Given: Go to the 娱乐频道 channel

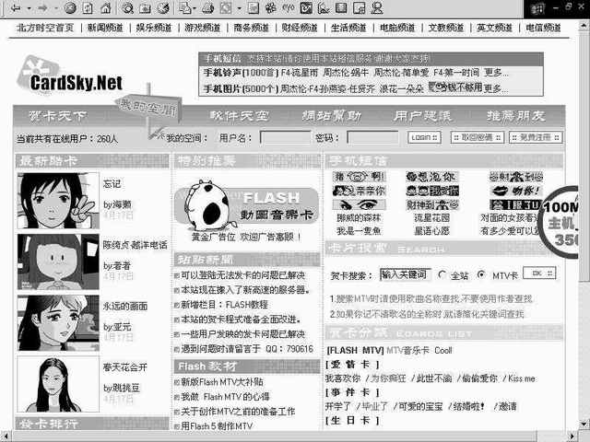Looking at the screenshot, I should tap(154, 28).
